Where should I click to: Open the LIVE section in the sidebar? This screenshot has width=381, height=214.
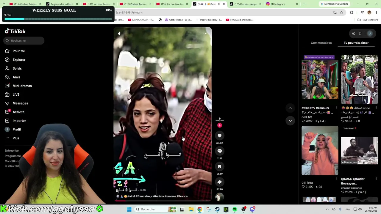(x=16, y=95)
